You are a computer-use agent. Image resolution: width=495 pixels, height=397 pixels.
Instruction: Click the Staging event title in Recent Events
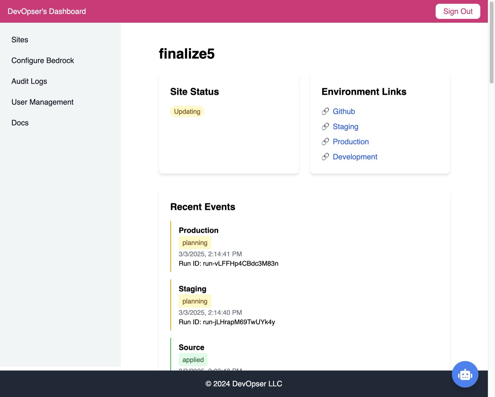192,289
